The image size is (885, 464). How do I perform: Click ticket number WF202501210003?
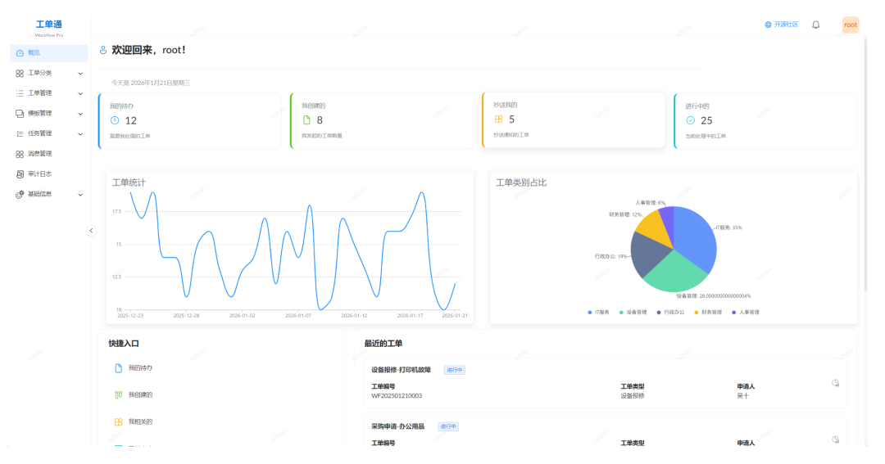[397, 396]
